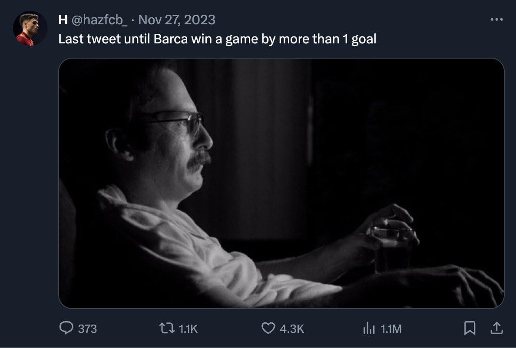This screenshot has width=516, height=348.
Task: Click the 373 reply count
Action: [x=87, y=329]
